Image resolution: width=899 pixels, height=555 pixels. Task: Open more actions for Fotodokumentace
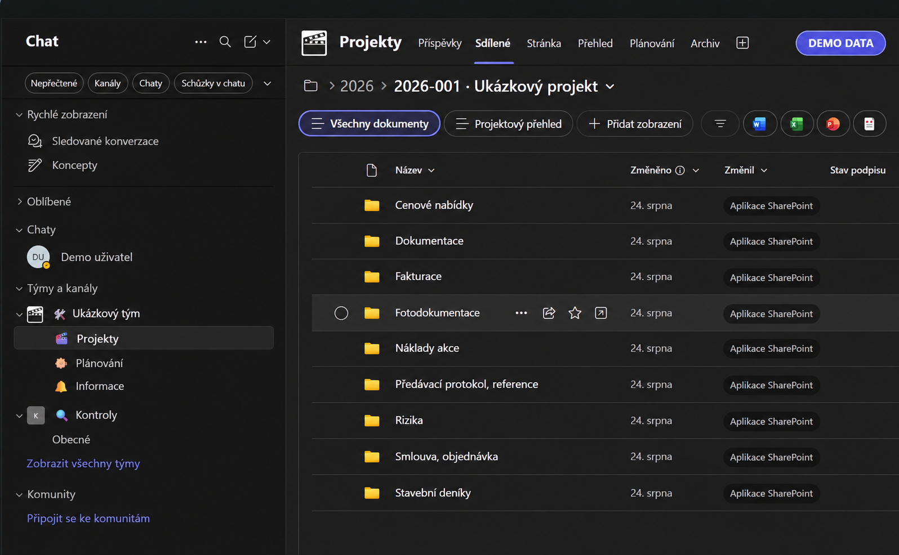(x=521, y=313)
